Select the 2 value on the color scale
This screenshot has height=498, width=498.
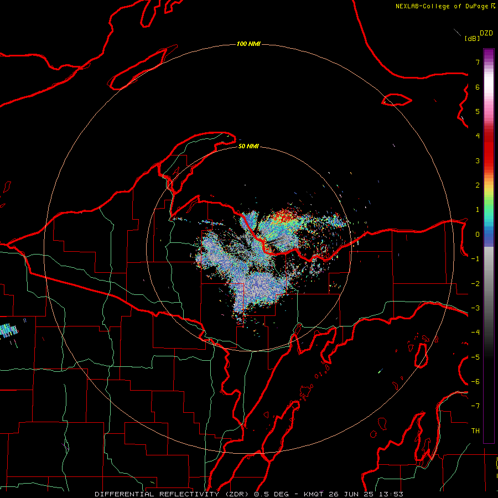[478, 185]
